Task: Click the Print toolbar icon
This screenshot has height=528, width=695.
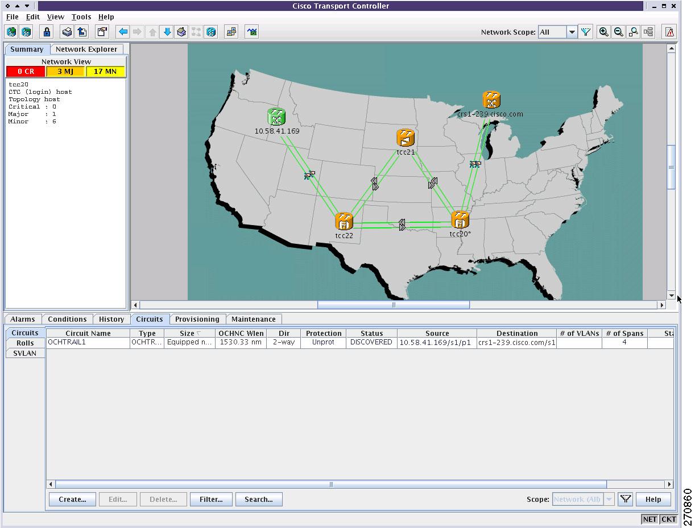Action: 67,32
